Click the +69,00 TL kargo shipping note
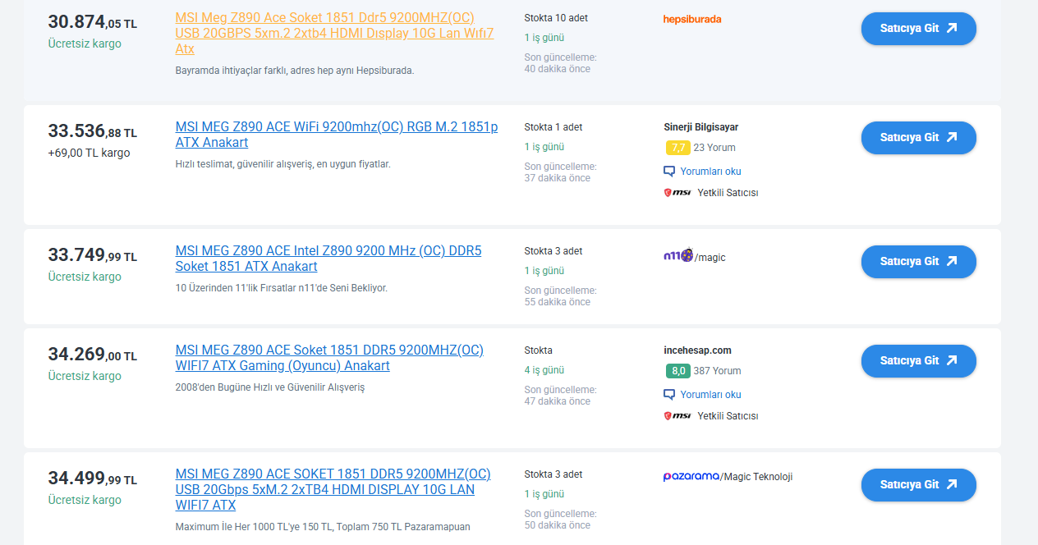The image size is (1038, 545). tap(89, 153)
